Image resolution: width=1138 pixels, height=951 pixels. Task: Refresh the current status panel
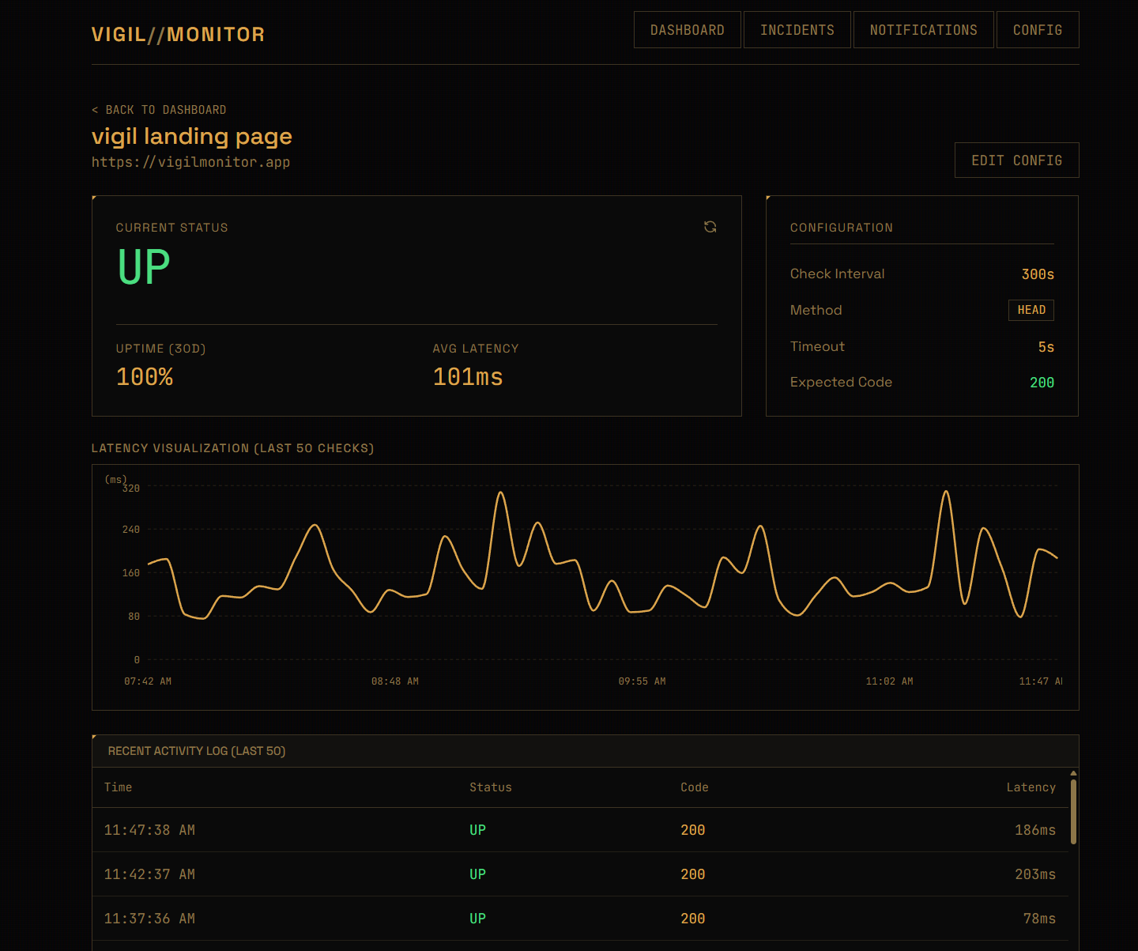pos(710,227)
